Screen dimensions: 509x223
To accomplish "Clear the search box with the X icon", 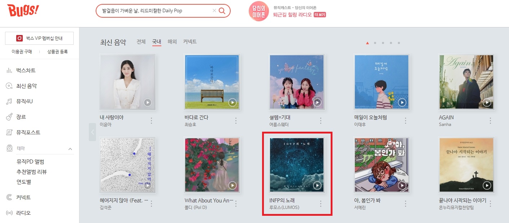I will (x=214, y=11).
